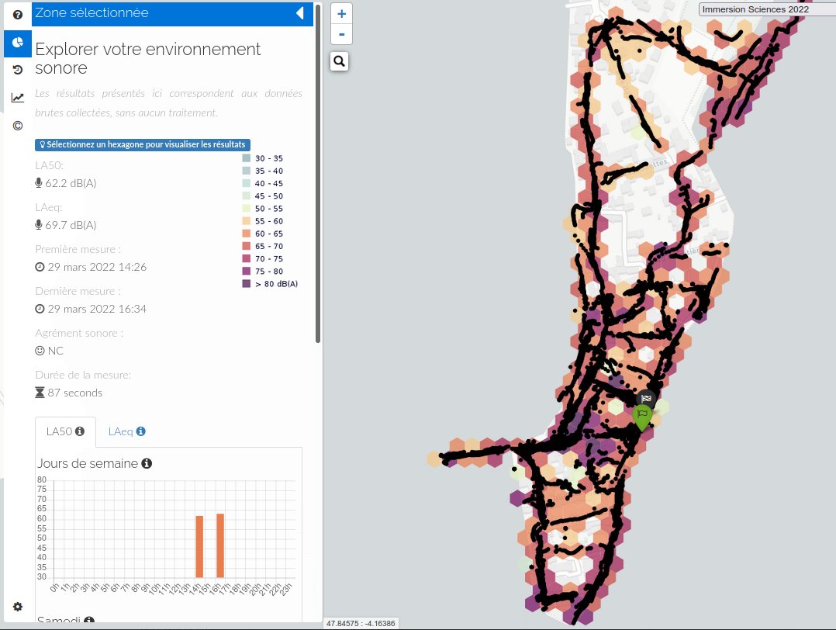This screenshot has width=836, height=630.
Task: Open the map search magnifier button
Action: coord(340,61)
